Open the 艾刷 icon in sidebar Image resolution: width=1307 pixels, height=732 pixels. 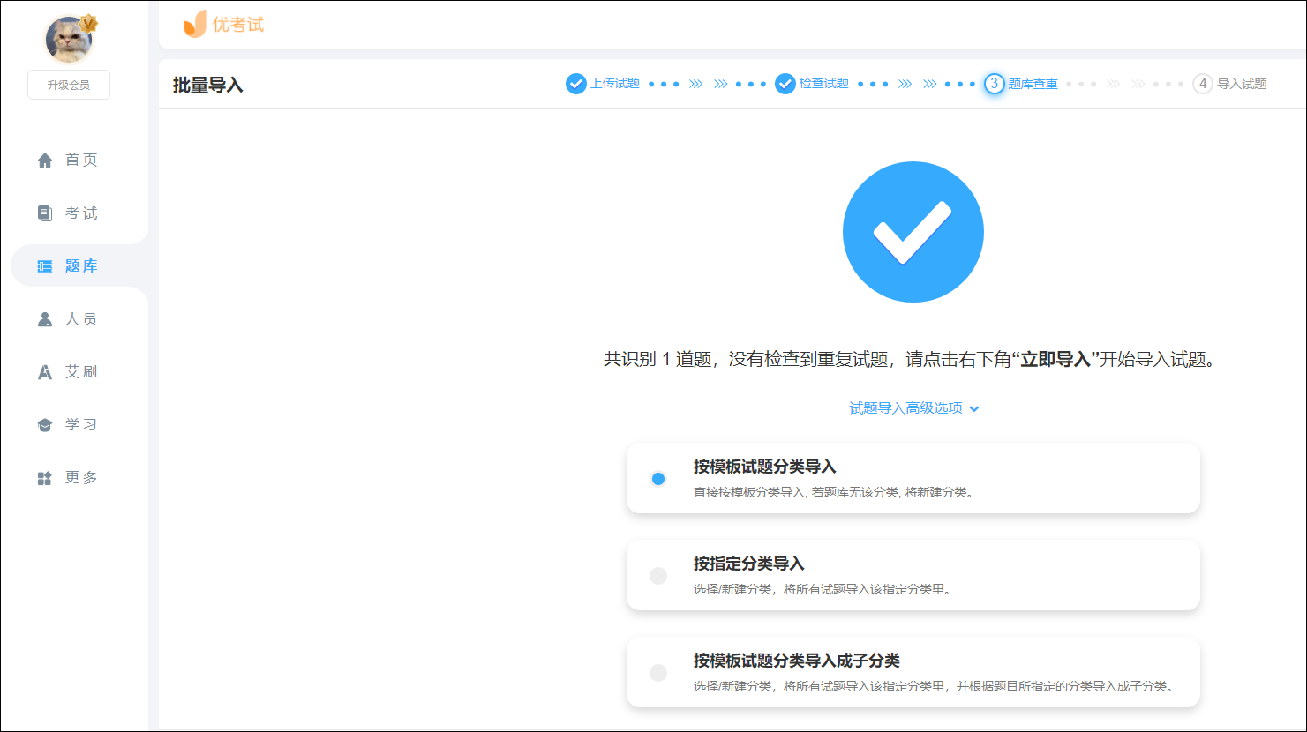coord(45,372)
